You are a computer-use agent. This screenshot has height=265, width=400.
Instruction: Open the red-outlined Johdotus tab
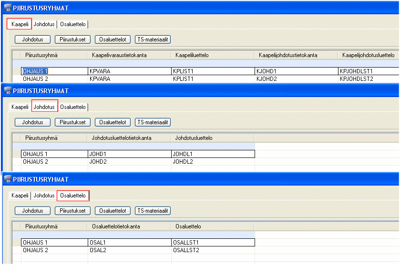pyautogui.click(x=44, y=107)
